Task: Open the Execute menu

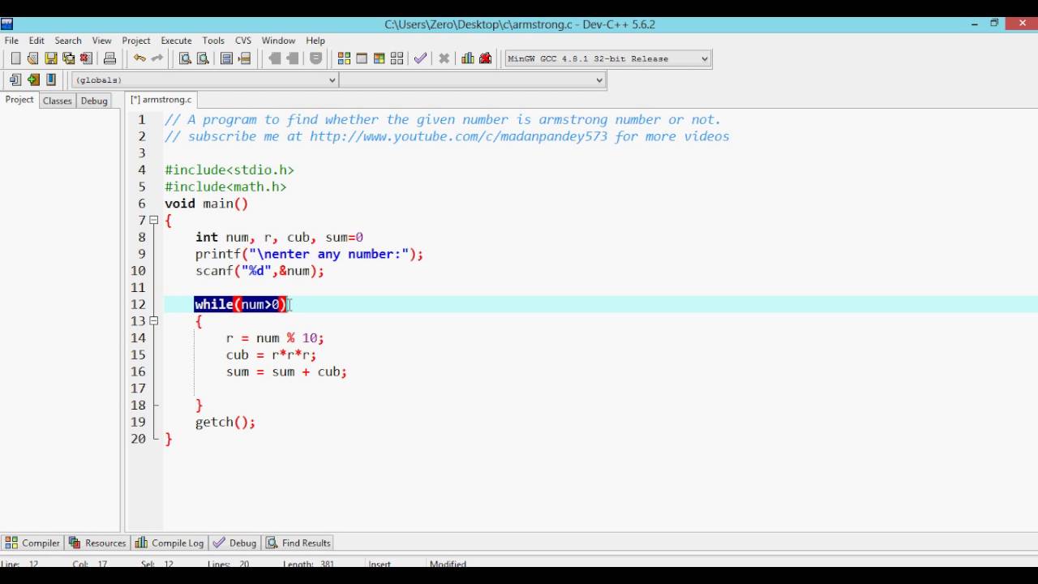Action: (176, 41)
